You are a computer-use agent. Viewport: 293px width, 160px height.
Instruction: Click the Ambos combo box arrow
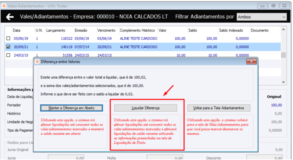click(284, 17)
